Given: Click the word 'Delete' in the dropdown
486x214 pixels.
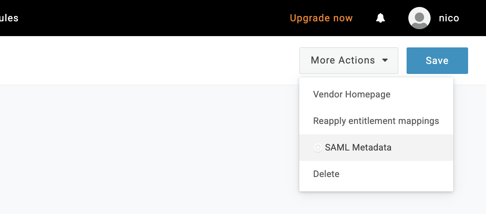Looking at the screenshot, I should click(x=326, y=174).
